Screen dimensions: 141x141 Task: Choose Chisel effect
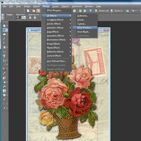(x=81, y=20)
